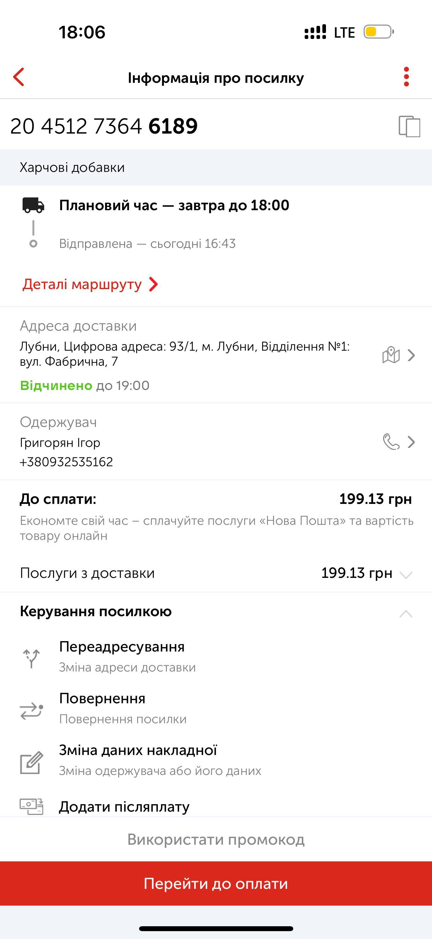Open Зміна даних накладної option

tap(138, 750)
